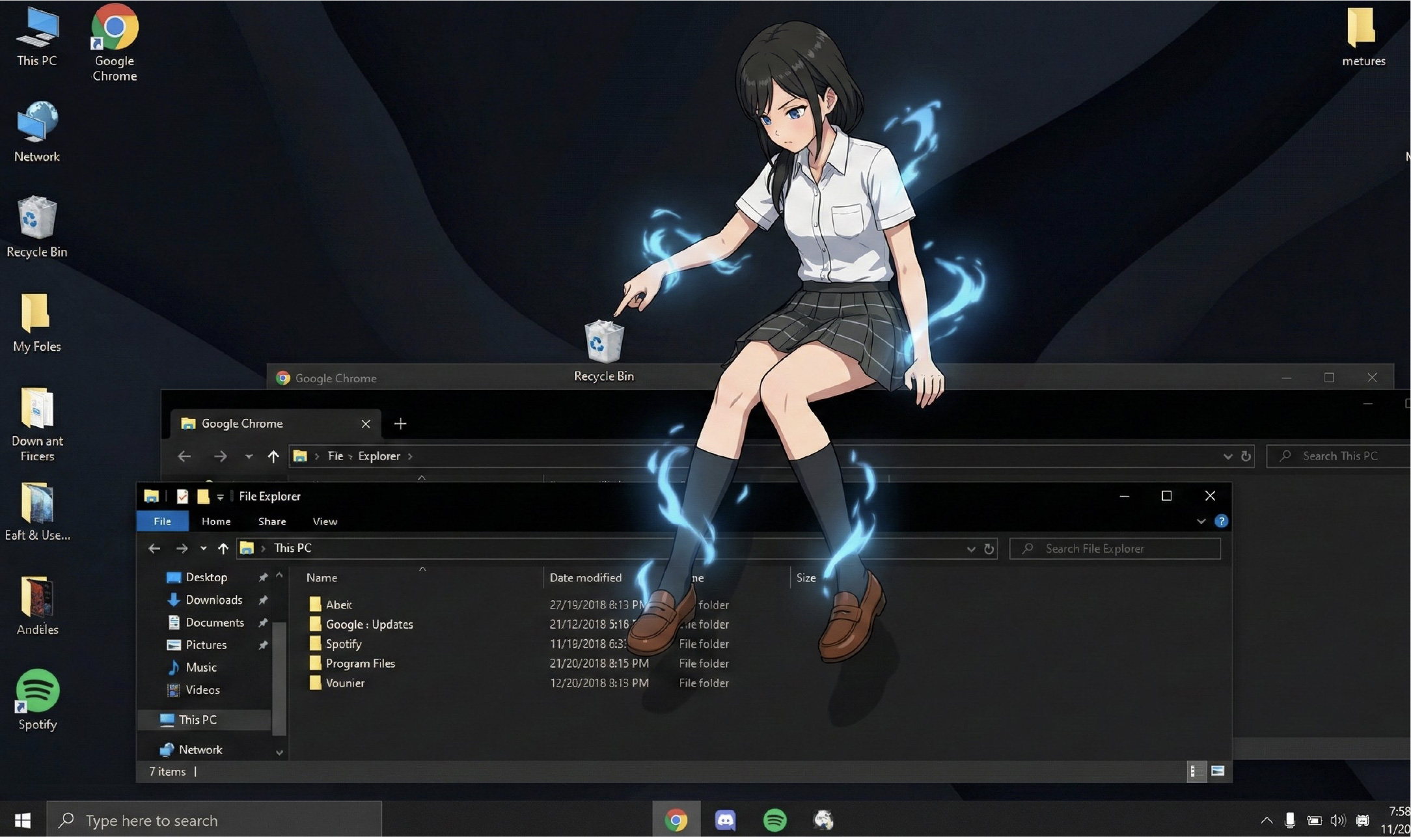Open the File menu in File Explorer
This screenshot has height=837, width=1411.
click(162, 521)
